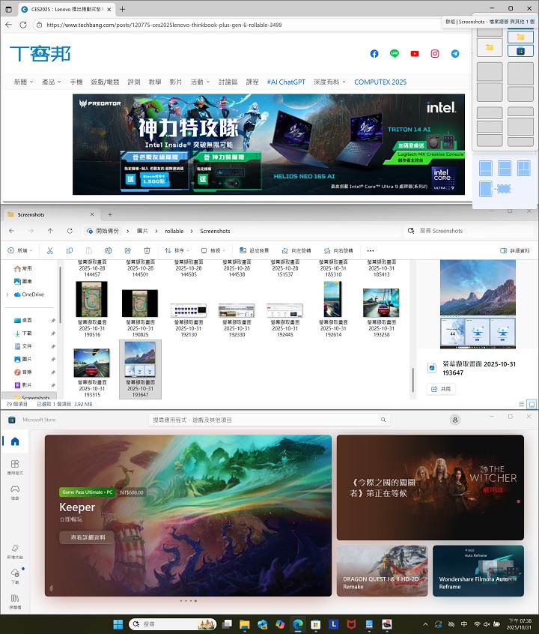
Task: Switch to details list view in Explorer status bar
Action: (x=521, y=404)
